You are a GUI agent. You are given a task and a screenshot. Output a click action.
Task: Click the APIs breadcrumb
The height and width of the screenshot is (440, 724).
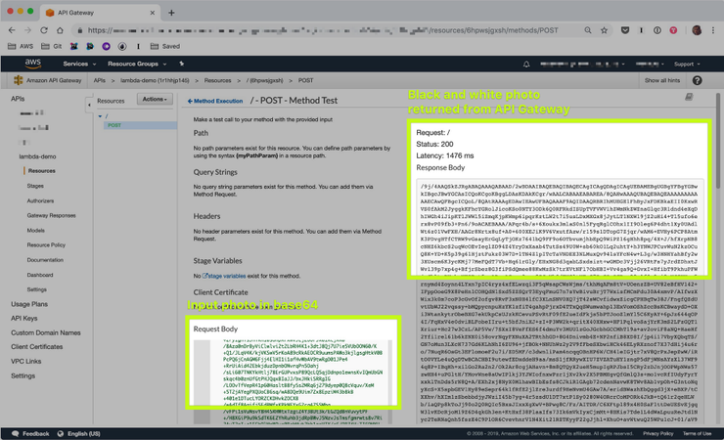(x=99, y=80)
